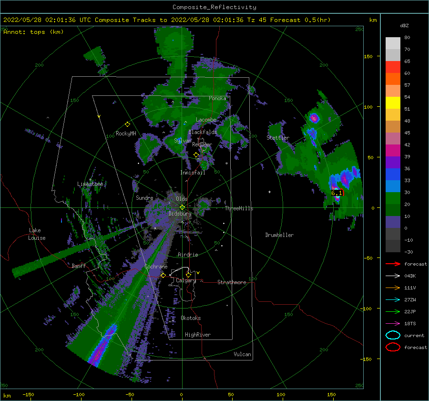Viewport: 429px width, 401px height.
Task: Click the white 04DK arrow icon
Action: click(393, 276)
